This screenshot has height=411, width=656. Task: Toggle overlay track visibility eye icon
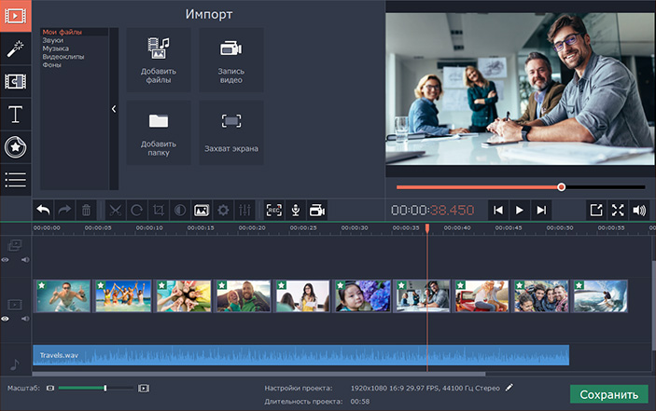[x=6, y=260]
